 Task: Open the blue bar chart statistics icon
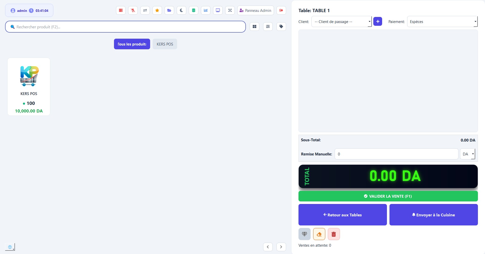[x=206, y=10]
